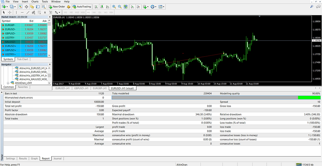Open the Insert menu

tap(25, 1)
